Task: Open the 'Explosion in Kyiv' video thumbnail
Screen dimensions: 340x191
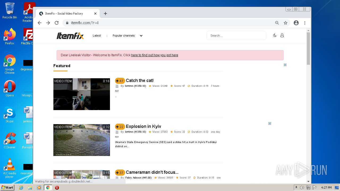Action: tap(82, 140)
